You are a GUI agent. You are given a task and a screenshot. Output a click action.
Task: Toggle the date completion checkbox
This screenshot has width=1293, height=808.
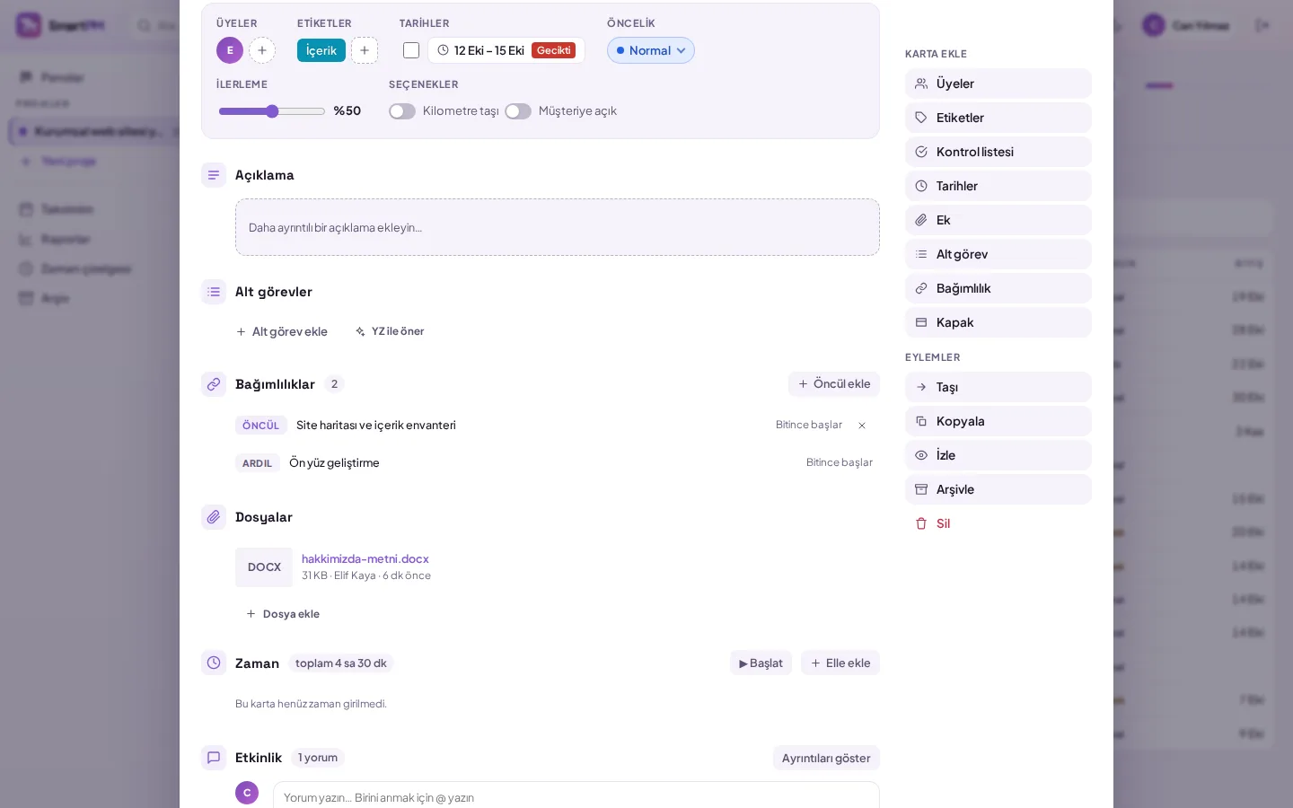pos(411,50)
